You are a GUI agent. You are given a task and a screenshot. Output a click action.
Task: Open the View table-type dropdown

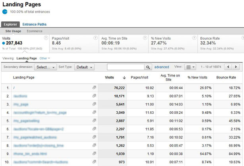pos(190,67)
